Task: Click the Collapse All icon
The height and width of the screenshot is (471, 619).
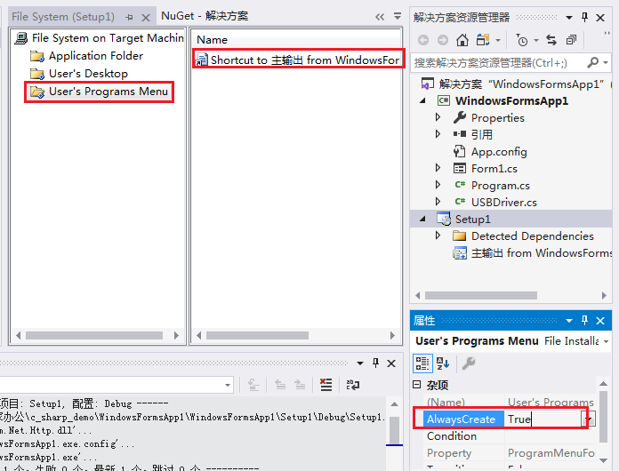Action: pyautogui.click(x=571, y=40)
